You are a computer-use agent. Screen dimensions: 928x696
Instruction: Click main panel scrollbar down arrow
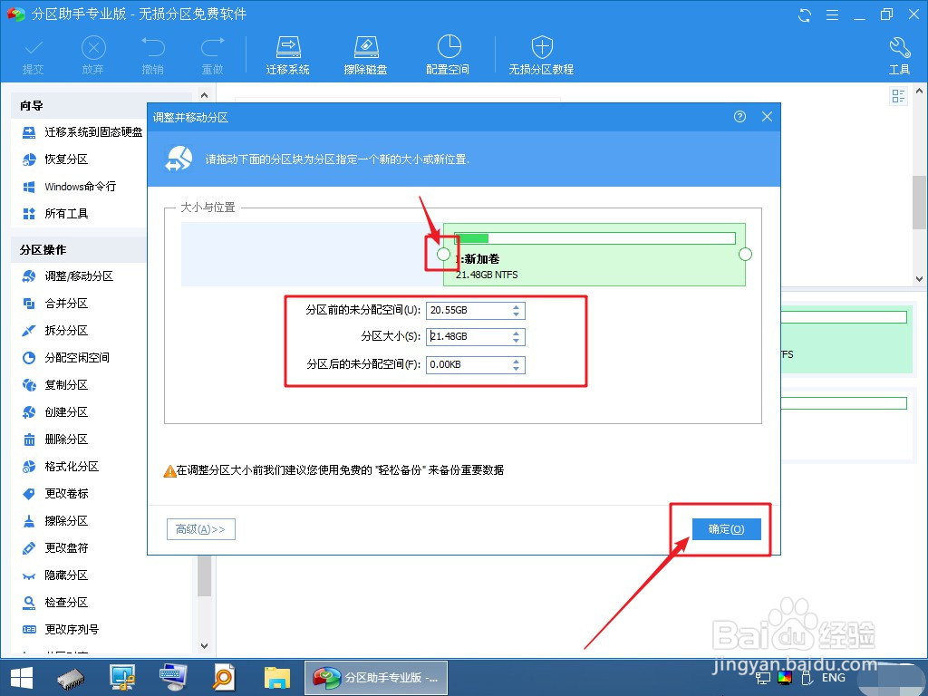tap(919, 279)
